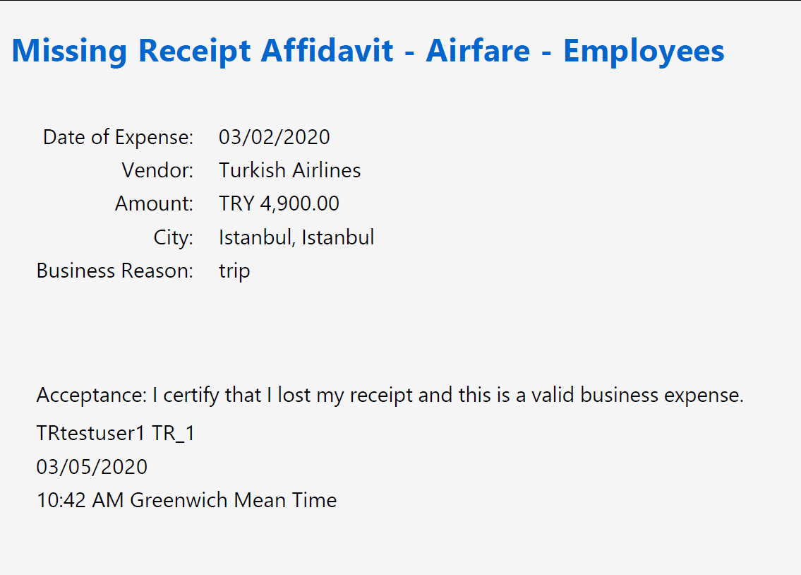This screenshot has width=801, height=575.
Task: Click the Turkish Airlines vendor value
Action: tap(289, 170)
